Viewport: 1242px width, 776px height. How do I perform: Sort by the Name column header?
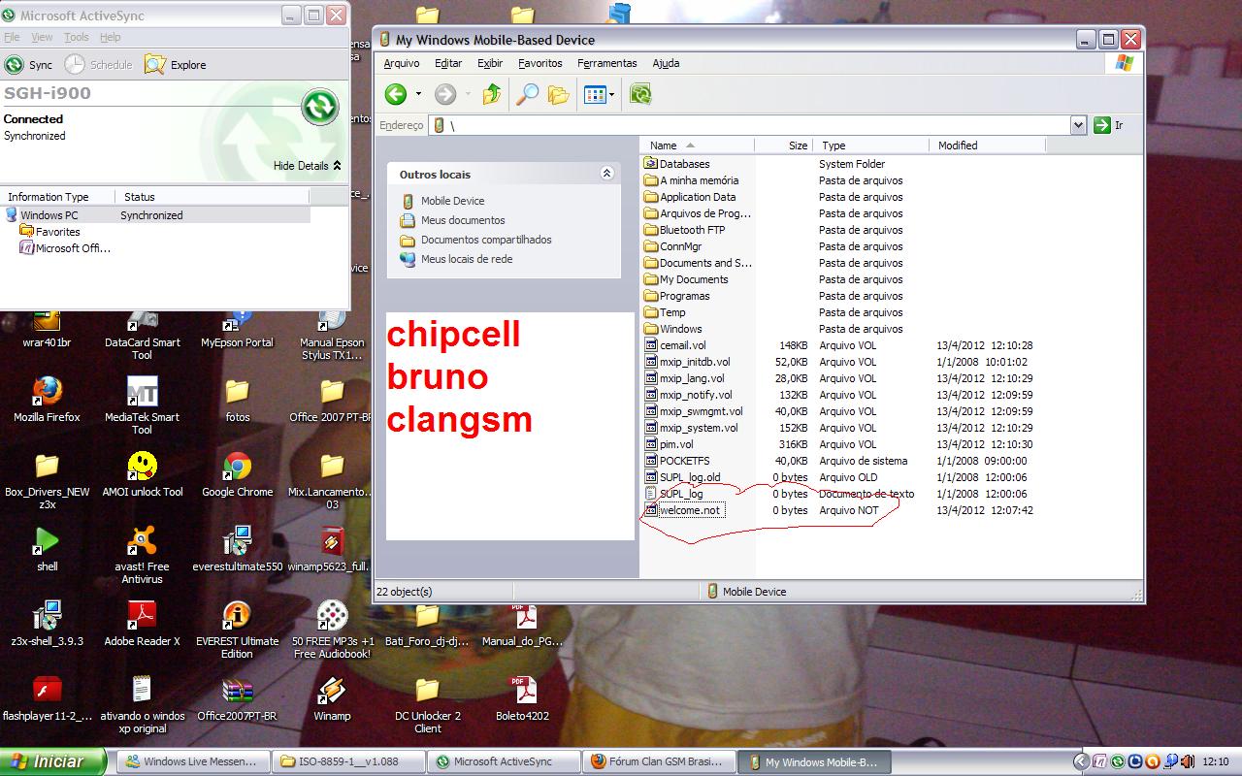[699, 145]
